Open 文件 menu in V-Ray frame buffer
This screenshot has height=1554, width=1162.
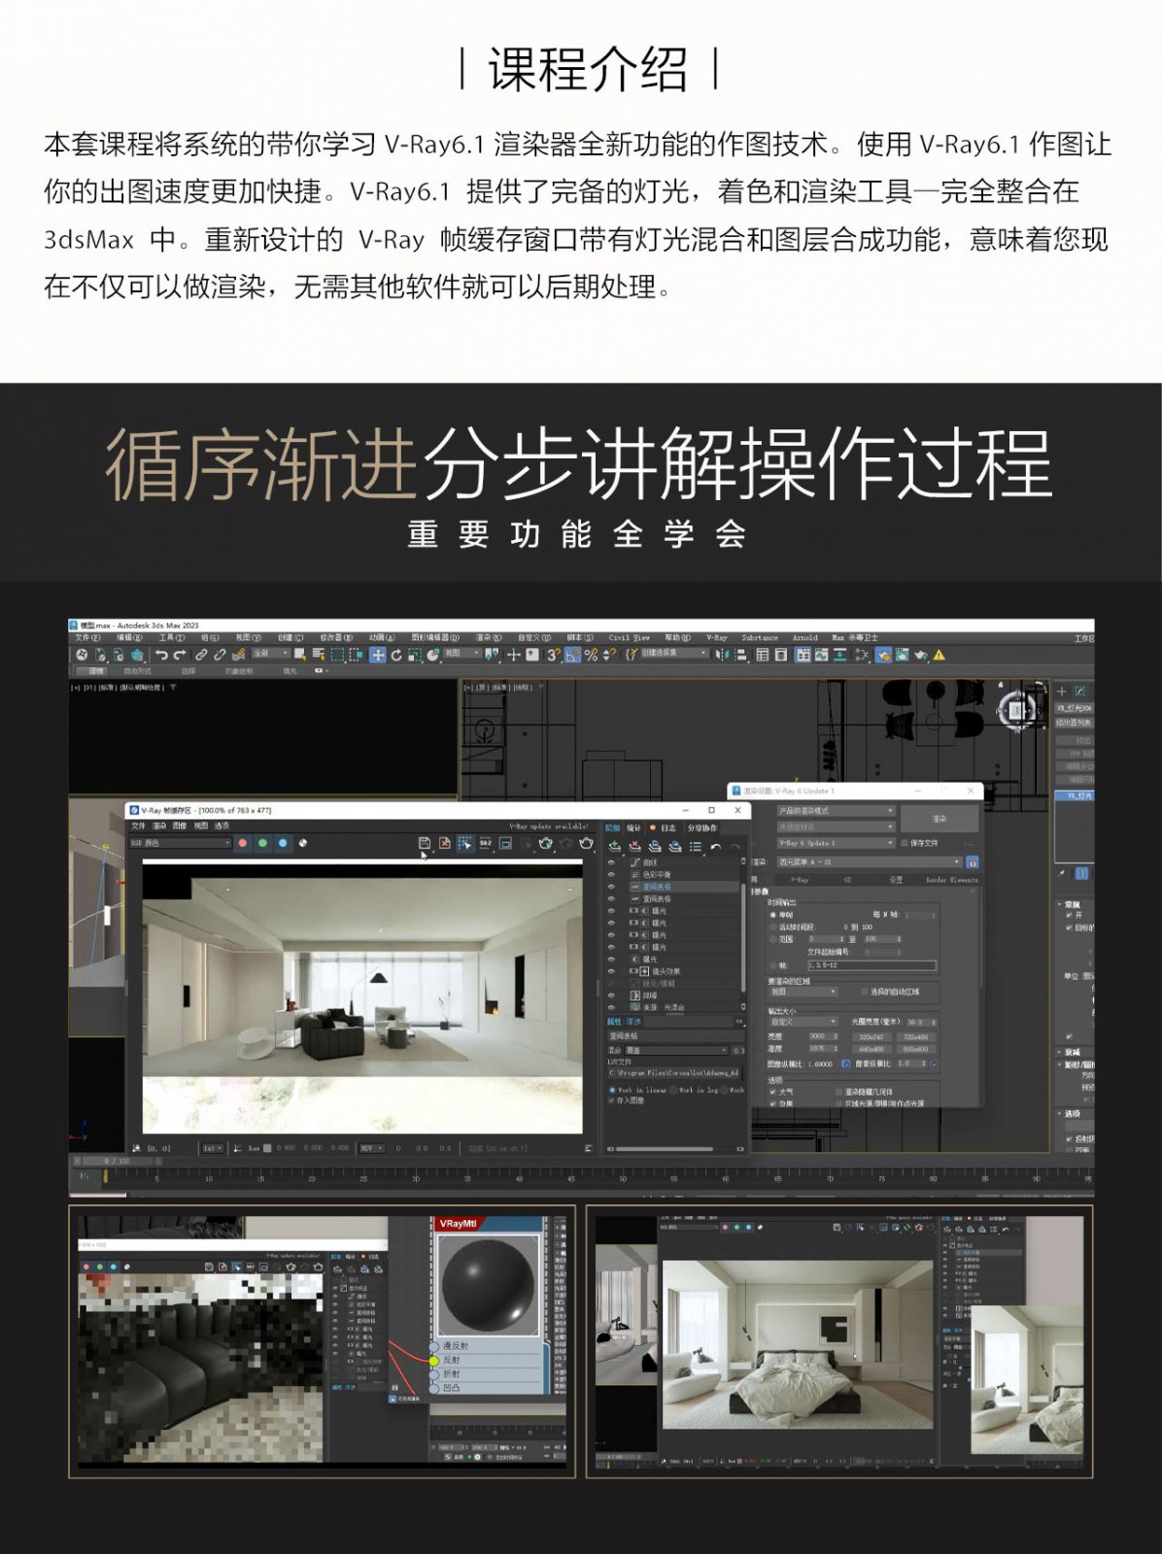click(138, 827)
